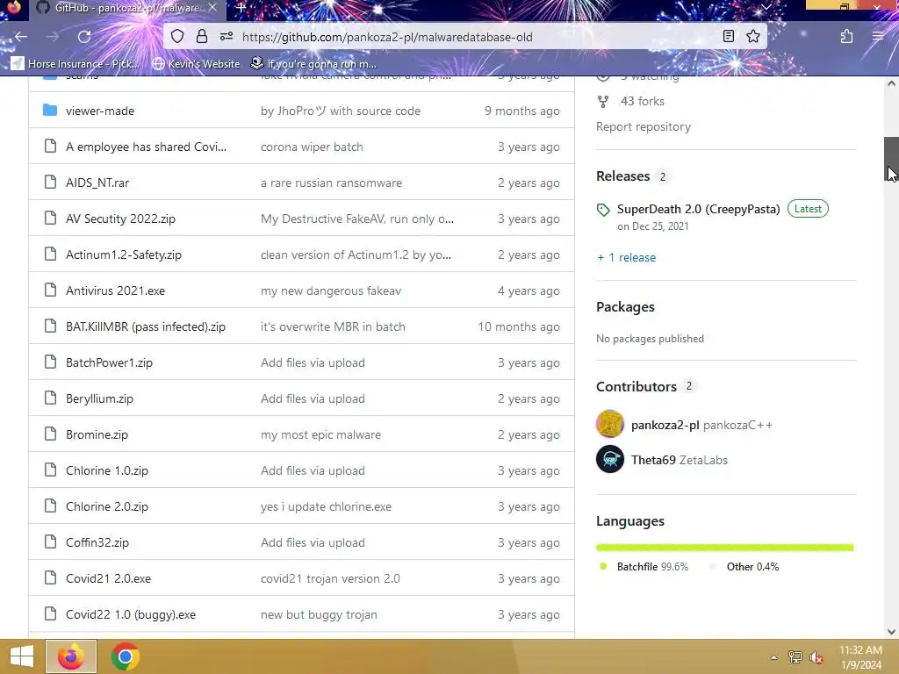This screenshot has width=899, height=674.
Task: Open Coffin32.zip file
Action: click(97, 542)
